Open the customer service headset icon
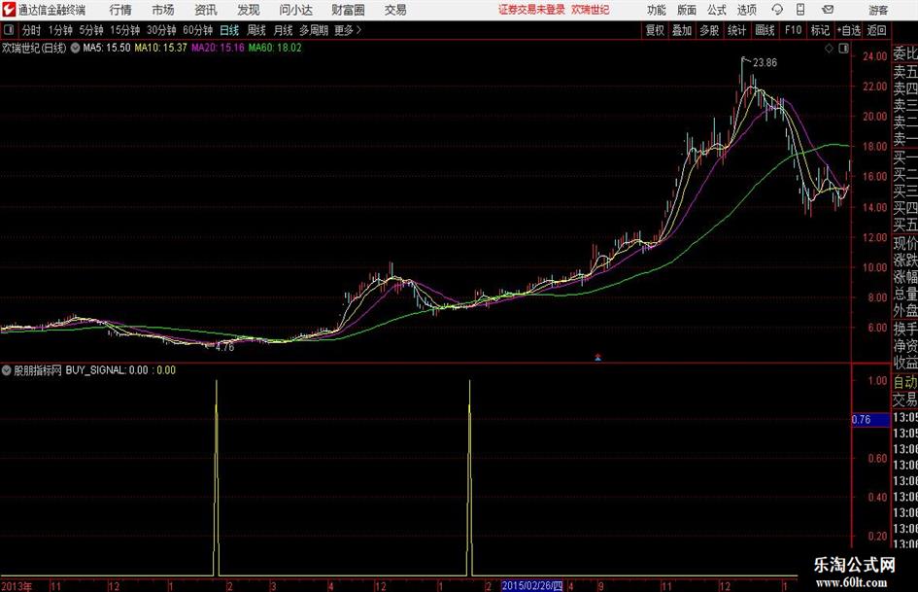 (777, 10)
